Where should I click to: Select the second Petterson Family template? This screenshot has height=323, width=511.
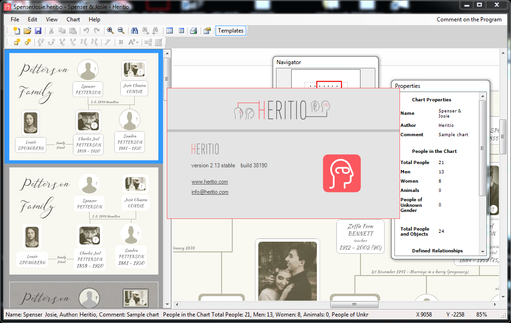pos(84,221)
